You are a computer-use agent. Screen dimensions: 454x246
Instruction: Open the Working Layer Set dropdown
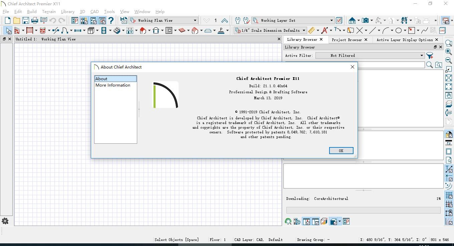[x=293, y=20]
